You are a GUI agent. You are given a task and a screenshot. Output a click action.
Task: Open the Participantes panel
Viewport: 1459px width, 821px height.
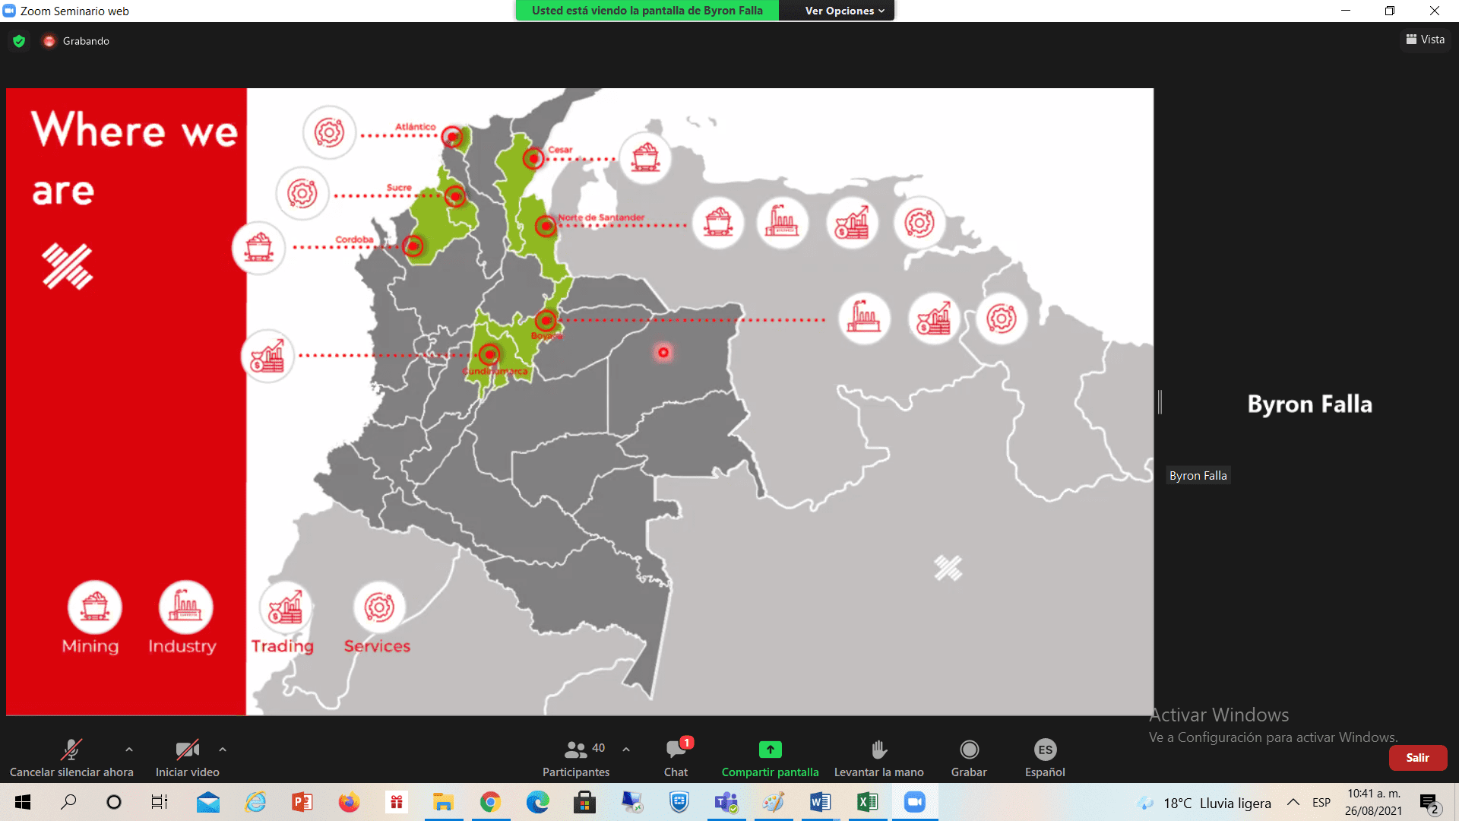pos(576,758)
